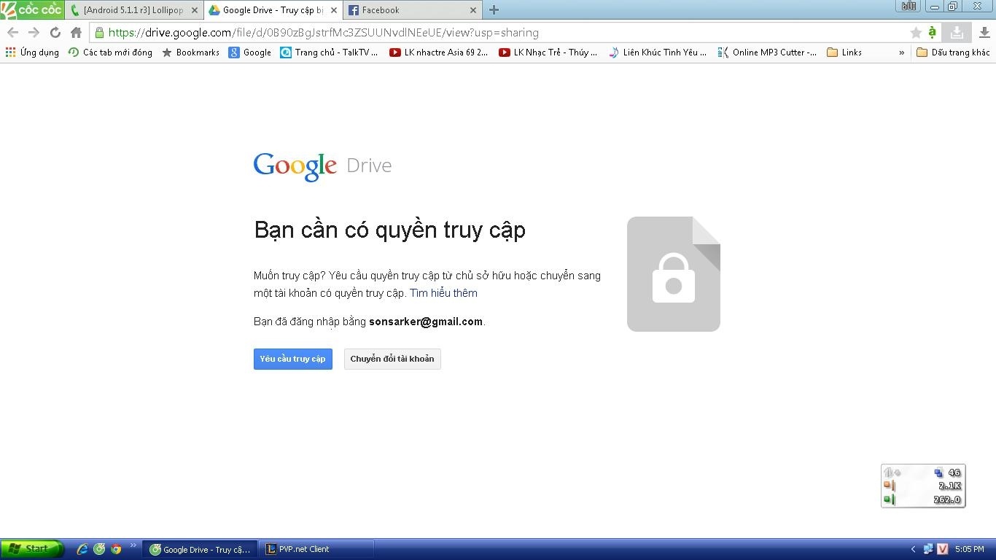Open the Các tab mới đóng bookmark
996x560 pixels.
[110, 52]
